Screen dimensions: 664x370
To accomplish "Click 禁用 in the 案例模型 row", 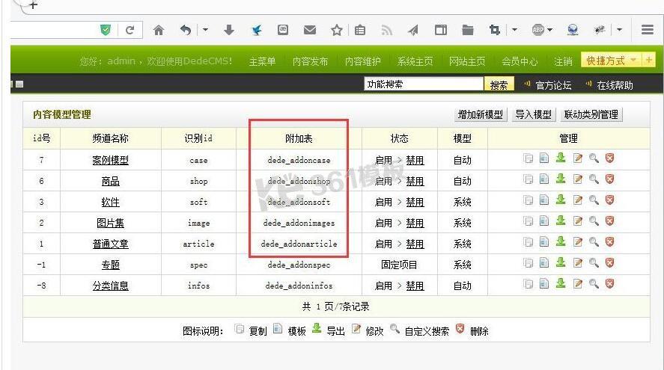I will click(415, 160).
